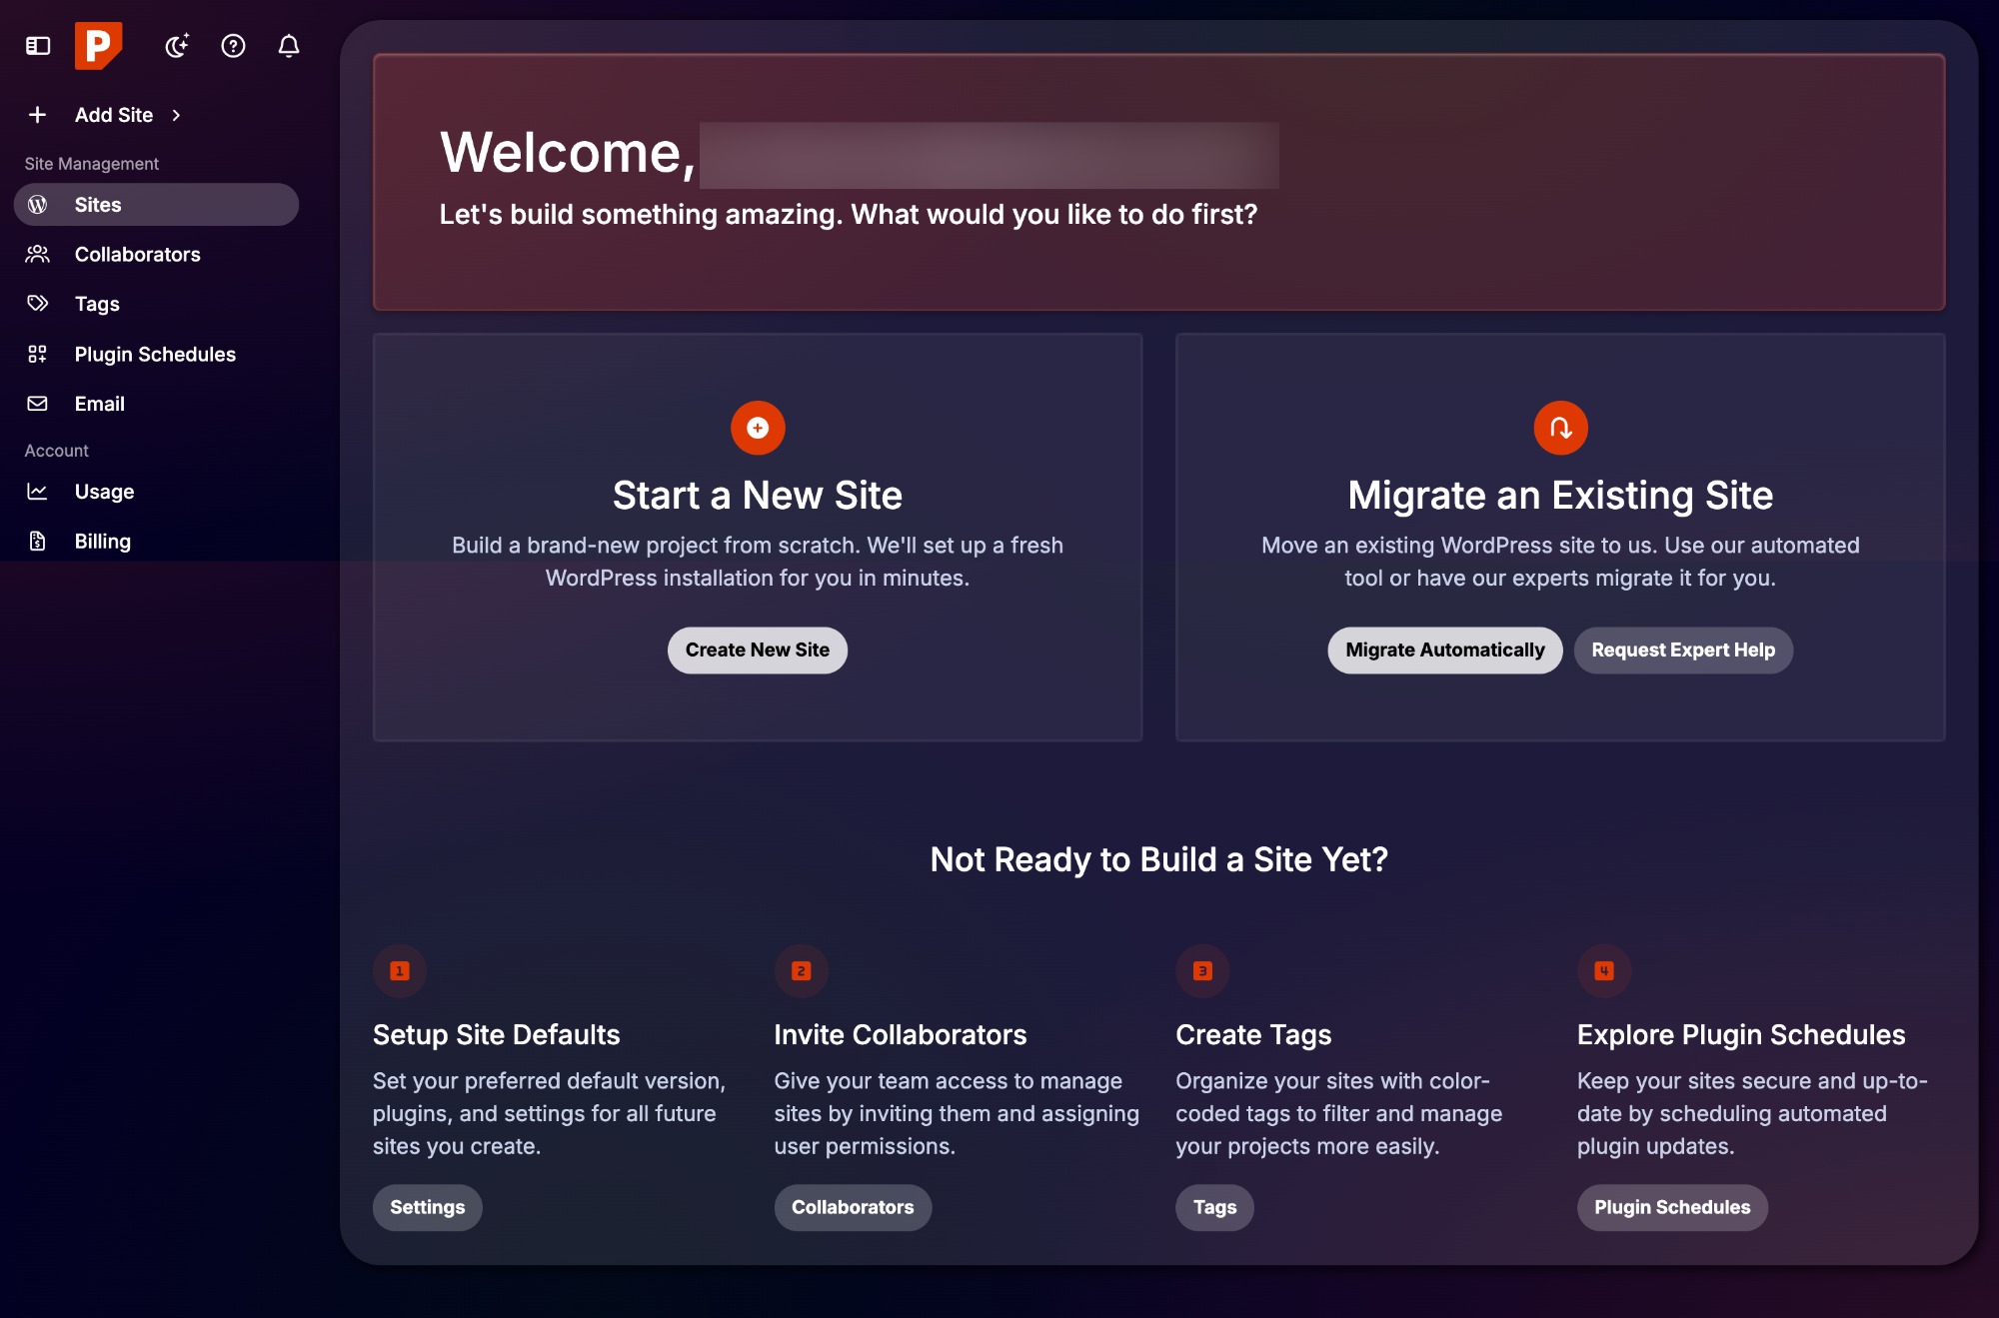Select the Plugin Schedules grid icon
The height and width of the screenshot is (1318, 1999).
[38, 353]
